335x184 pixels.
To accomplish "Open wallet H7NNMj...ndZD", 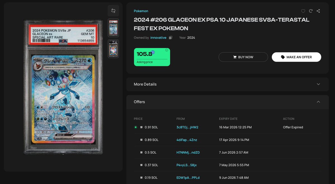I will [188, 152].
